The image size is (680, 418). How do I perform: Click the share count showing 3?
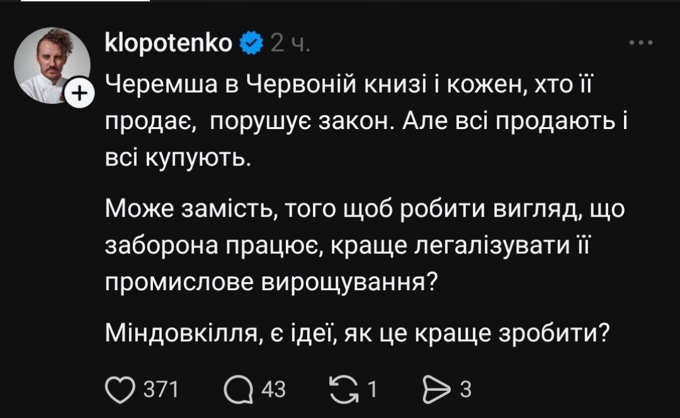tap(465, 390)
